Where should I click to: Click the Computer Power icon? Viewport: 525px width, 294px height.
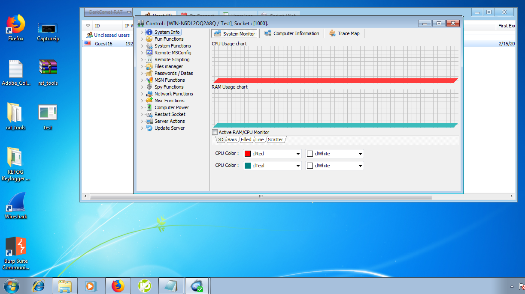(x=149, y=107)
